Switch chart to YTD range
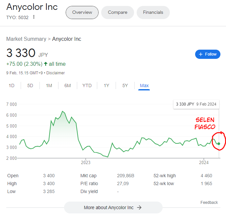Viewport: 226px width, 218px height. (87, 85)
